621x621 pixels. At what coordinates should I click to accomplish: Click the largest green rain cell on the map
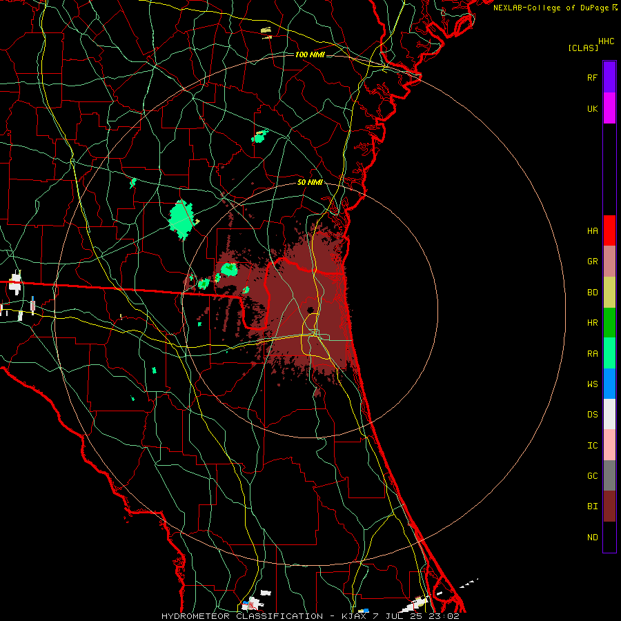pyautogui.click(x=181, y=220)
